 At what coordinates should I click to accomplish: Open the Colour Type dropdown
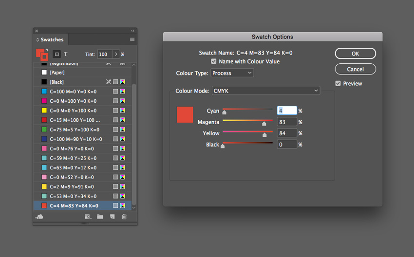tap(232, 73)
